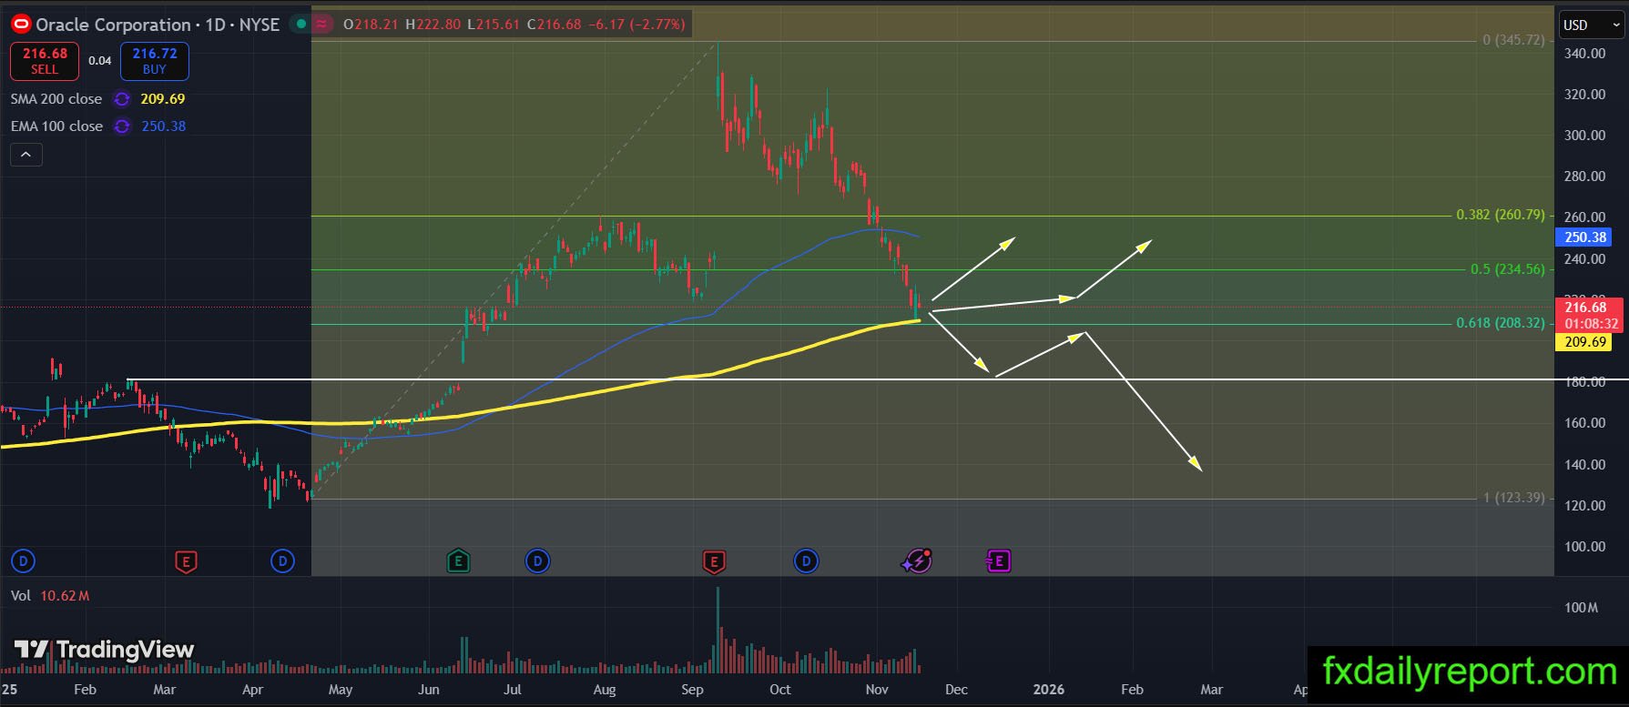Open the red earnings marker in September
Viewport: 1629px width, 707px height.
(x=714, y=561)
